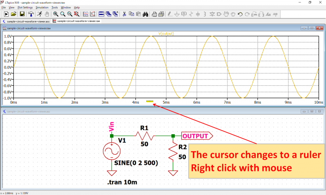Image resolution: width=326 pixels, height=195 pixels.
Task: Select the resistor placement tool
Action: (191, 14)
